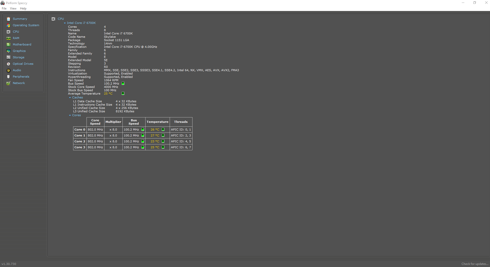The width and height of the screenshot is (490, 267).
Task: Toggle the Bus Speed graph indicator
Action: click(x=123, y=83)
